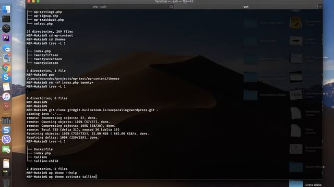
Task: Click the index.php entry below Dockerfile
Action: (x=42, y=153)
